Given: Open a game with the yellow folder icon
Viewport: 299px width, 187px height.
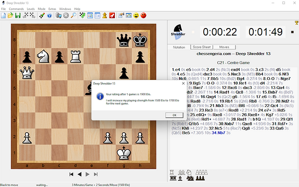Looking at the screenshot, I should 10,15.
